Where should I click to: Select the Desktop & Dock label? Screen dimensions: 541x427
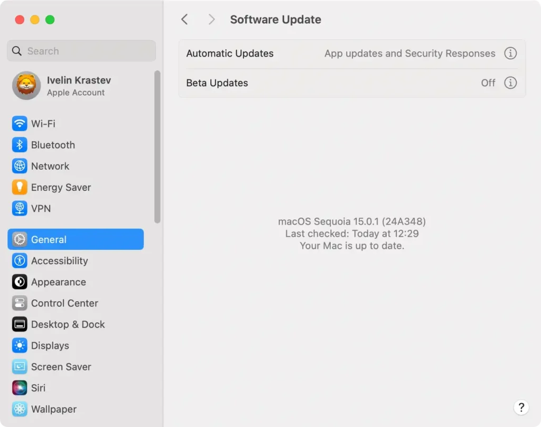point(68,324)
